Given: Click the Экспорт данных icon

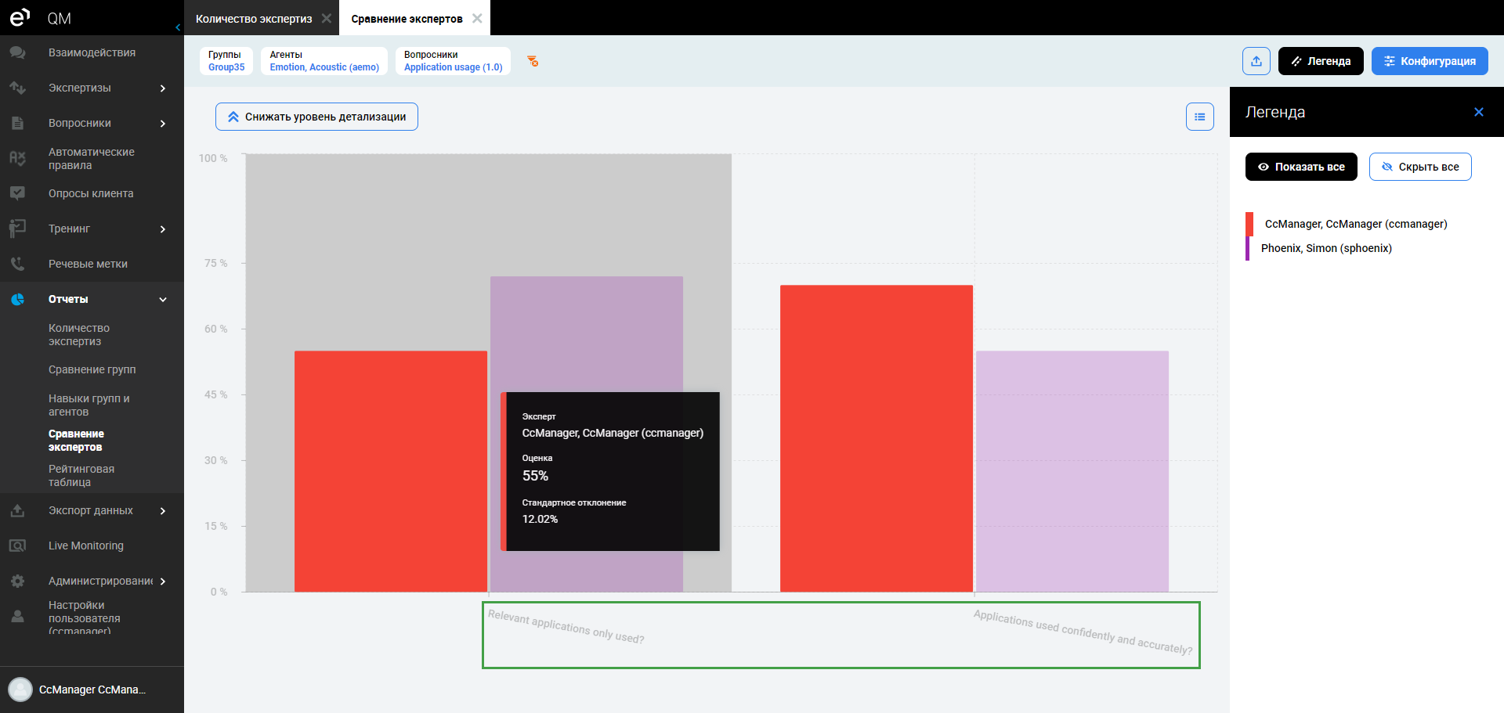Looking at the screenshot, I should click(x=17, y=510).
